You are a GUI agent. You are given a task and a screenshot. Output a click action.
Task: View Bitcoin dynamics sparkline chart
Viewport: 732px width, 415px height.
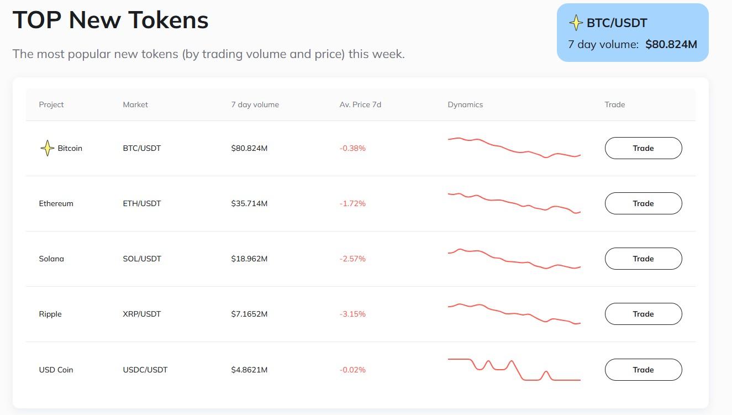pos(514,148)
